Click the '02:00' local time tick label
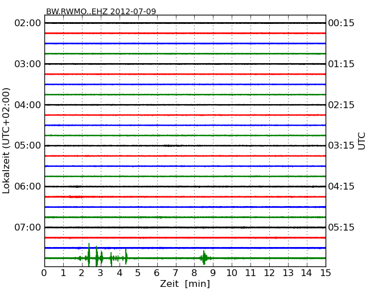The width and height of the screenshot is (370, 296). 28,23
